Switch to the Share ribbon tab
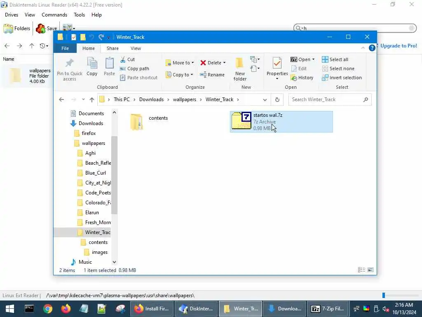This screenshot has height=317, width=422. coord(113,48)
